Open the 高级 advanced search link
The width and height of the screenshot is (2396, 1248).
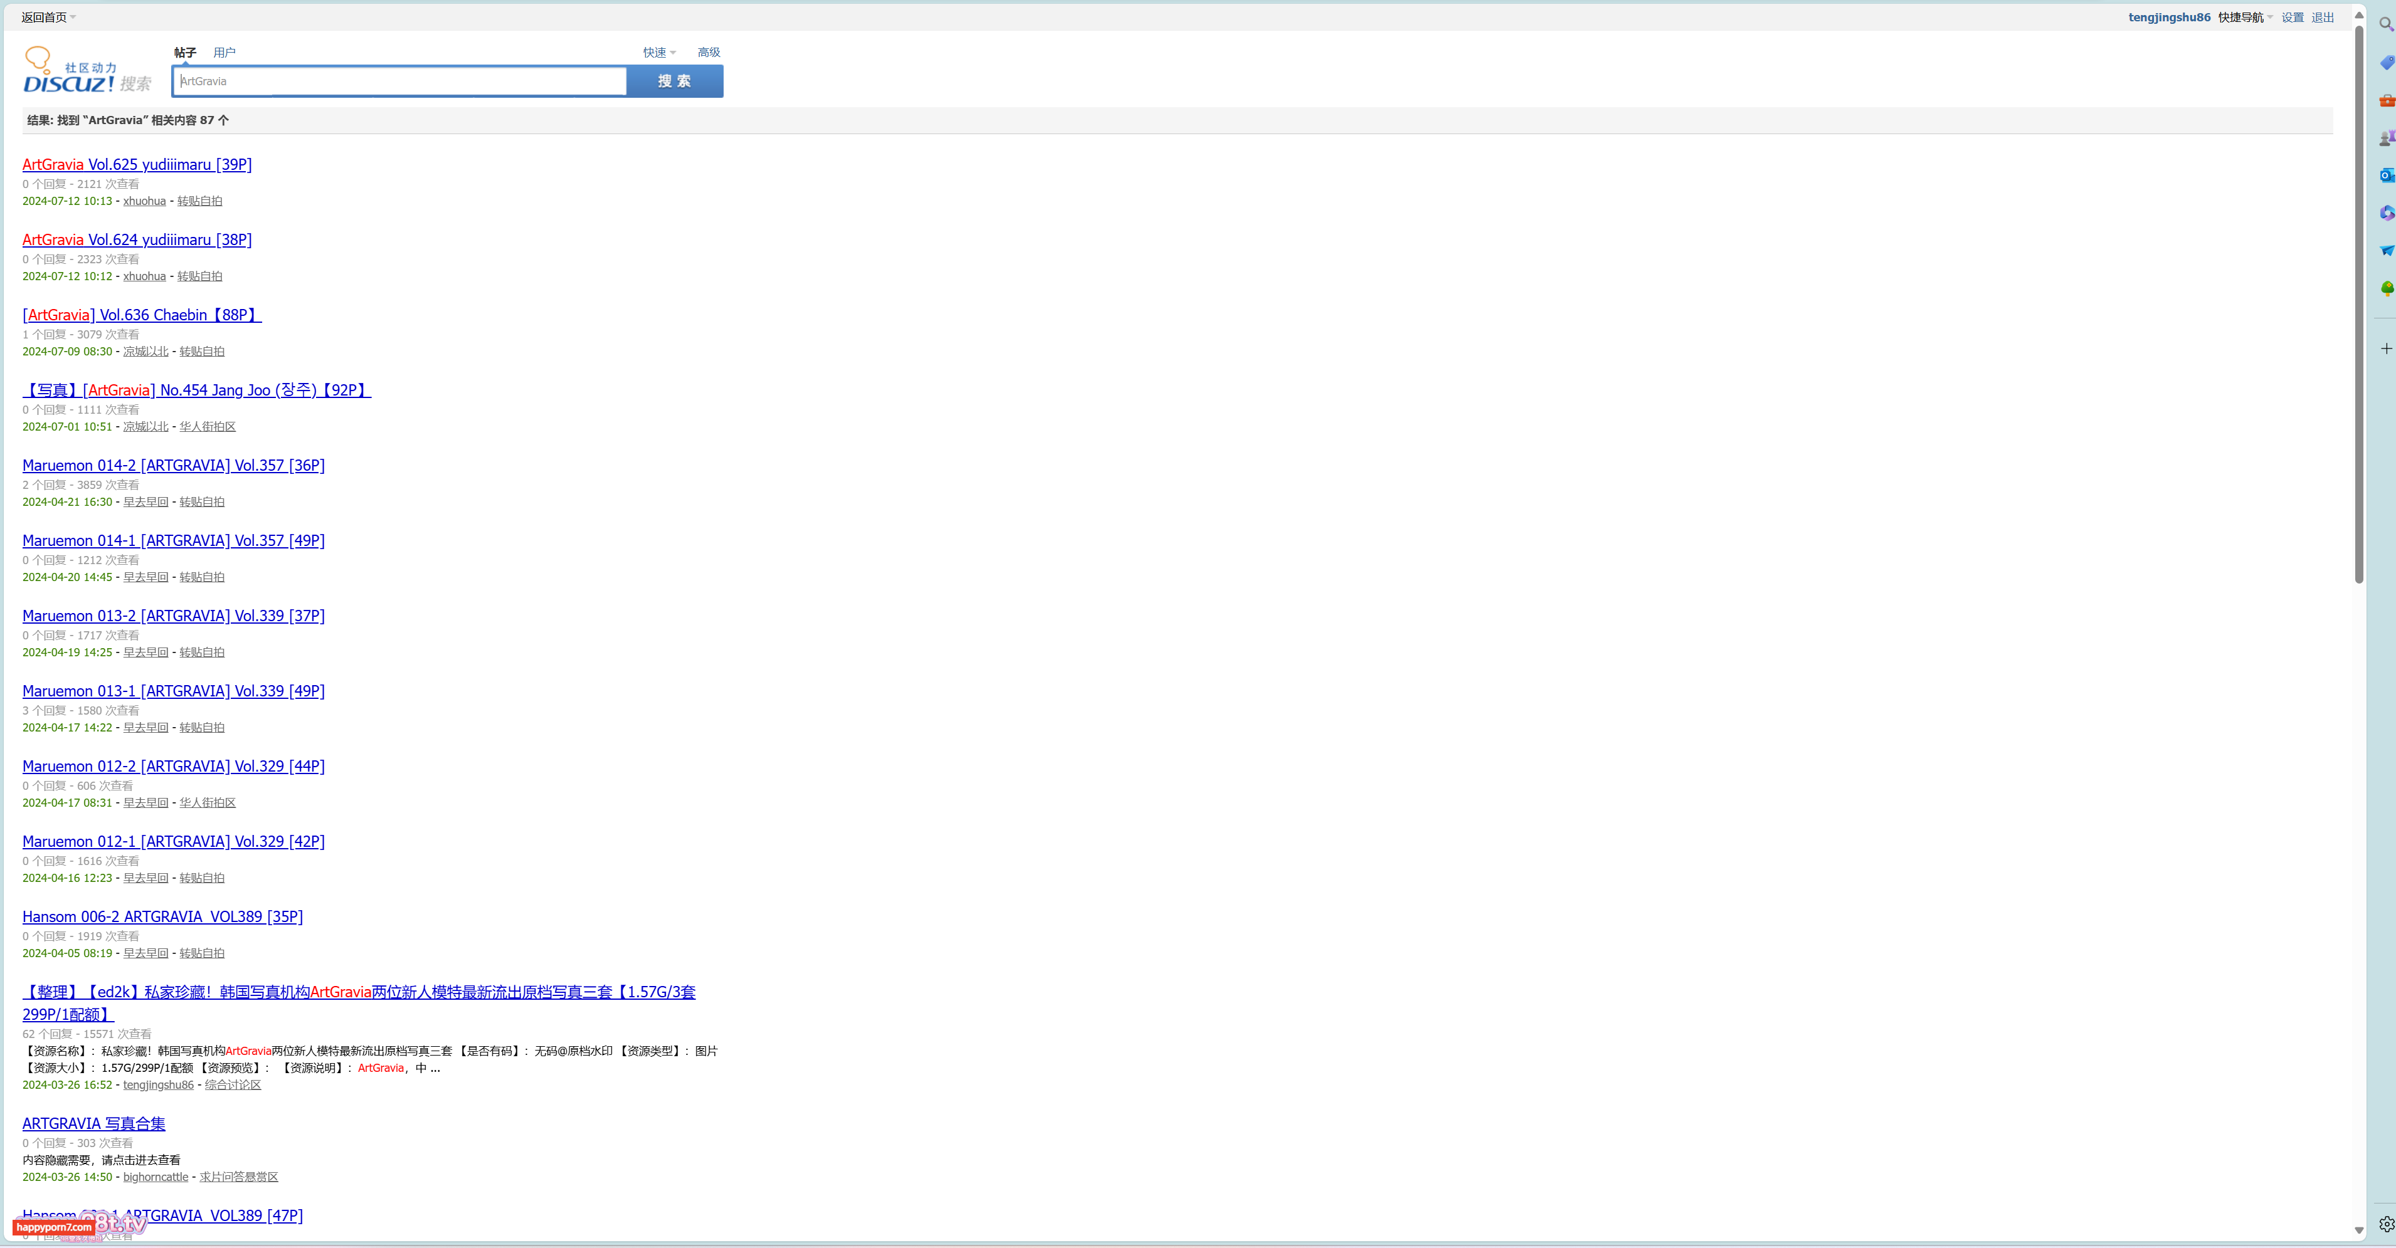pyautogui.click(x=709, y=52)
